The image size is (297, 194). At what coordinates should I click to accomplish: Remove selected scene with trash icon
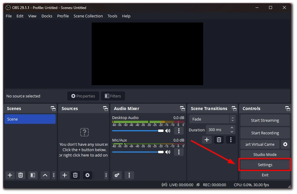[20, 175]
